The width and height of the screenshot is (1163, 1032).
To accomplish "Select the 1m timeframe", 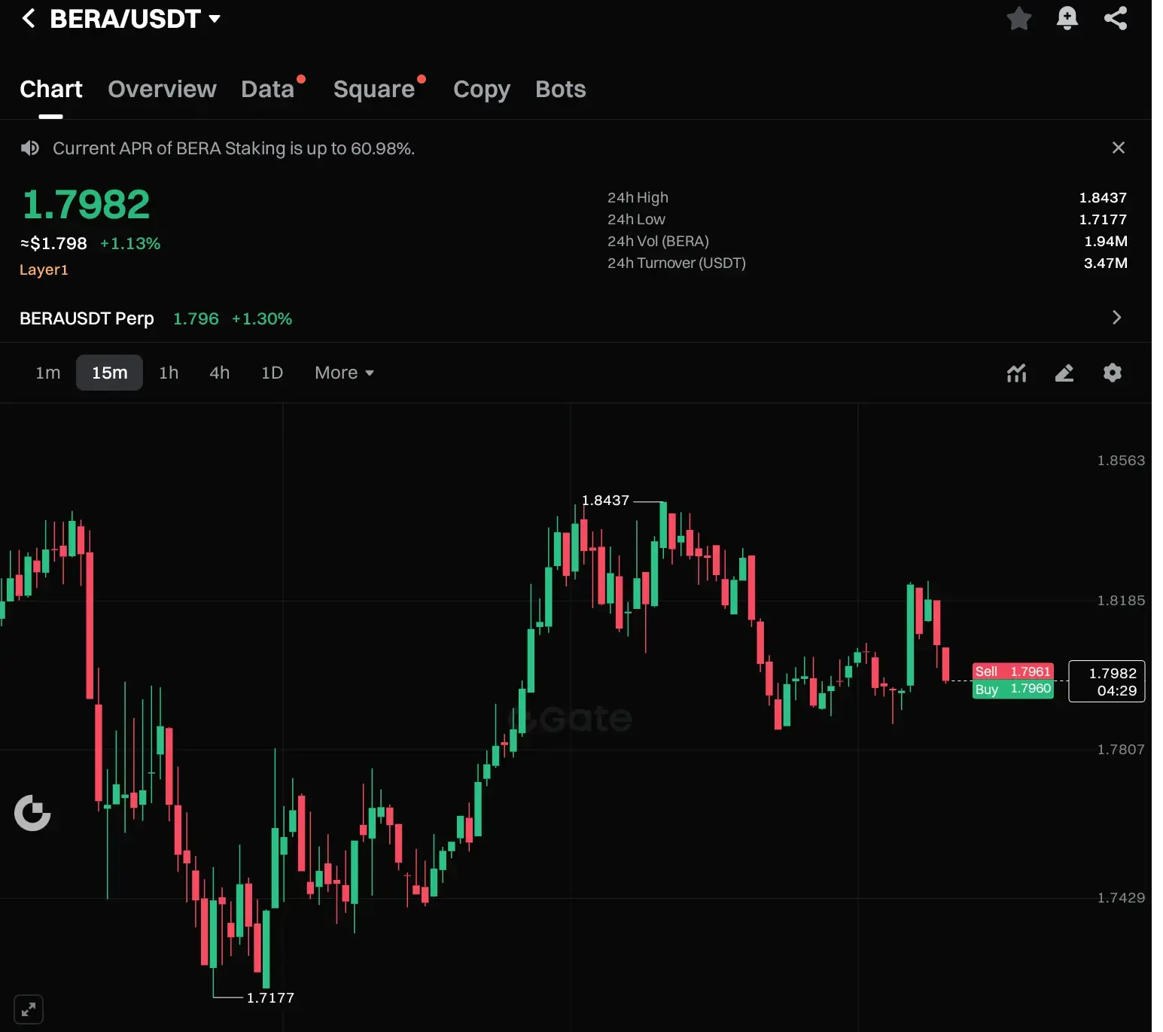I will point(48,373).
